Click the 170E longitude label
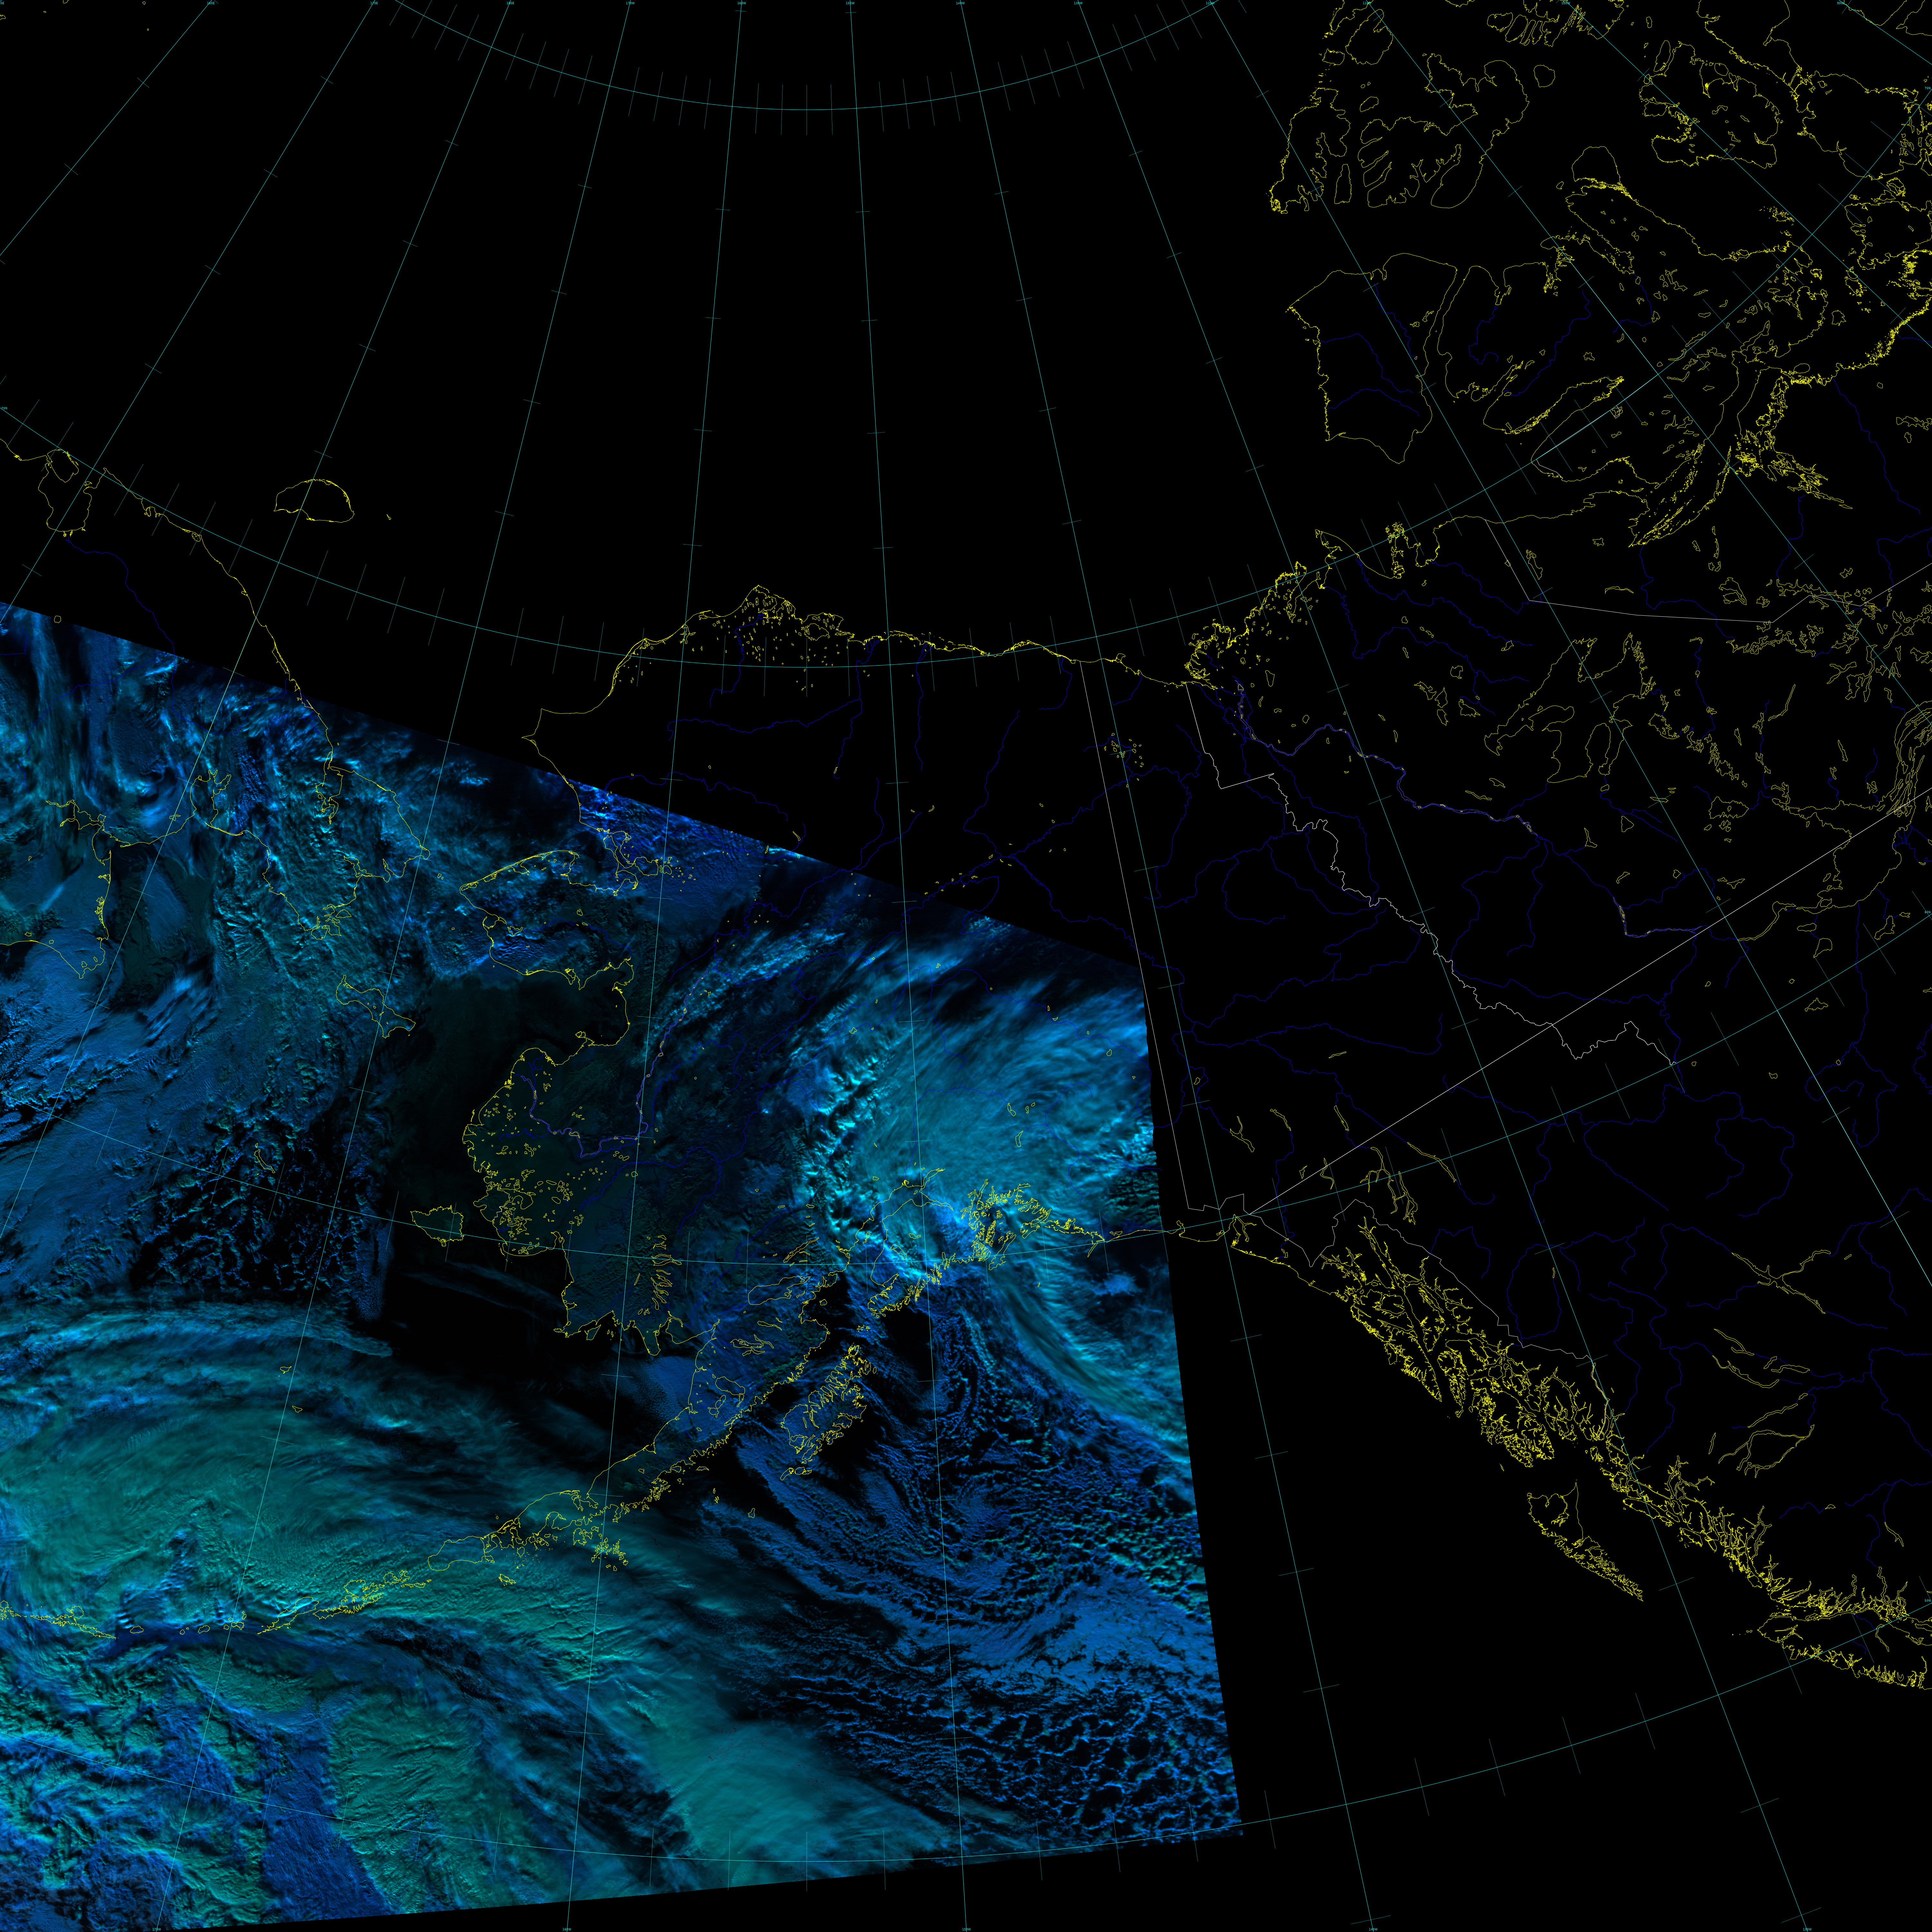1932x1932 pixels. point(374,3)
